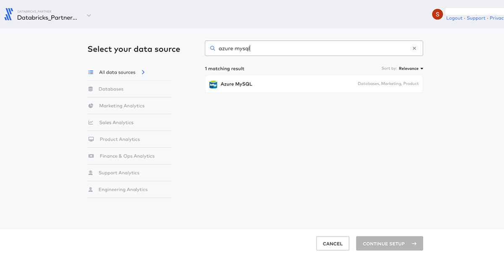The width and height of the screenshot is (504, 272).
Task: Open the Support link
Action: click(476, 18)
